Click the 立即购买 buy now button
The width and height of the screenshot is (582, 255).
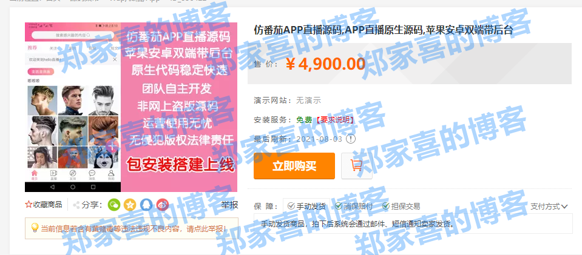(x=294, y=166)
